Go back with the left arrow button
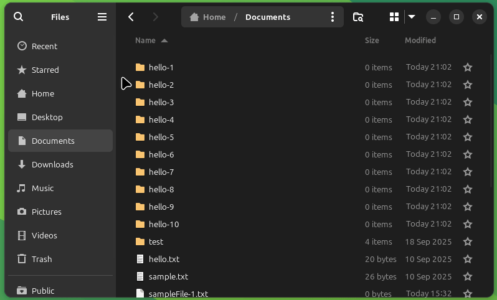Screen dimensions: 497x300 point(131,17)
